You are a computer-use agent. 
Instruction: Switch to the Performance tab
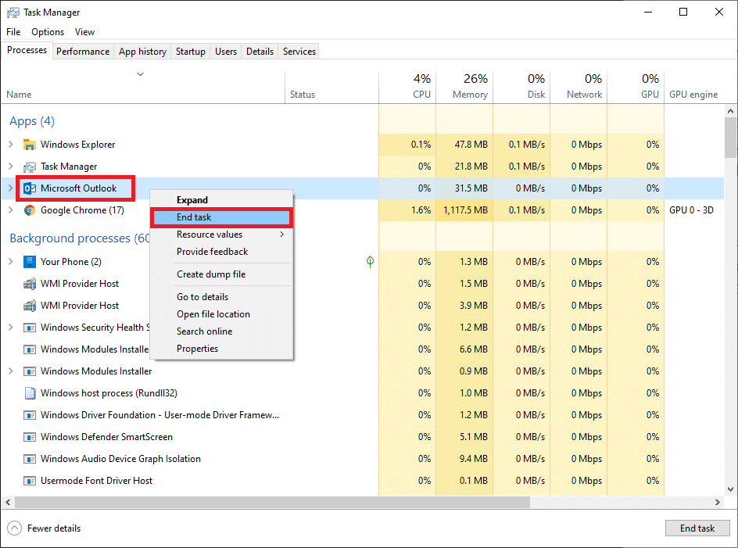point(83,52)
